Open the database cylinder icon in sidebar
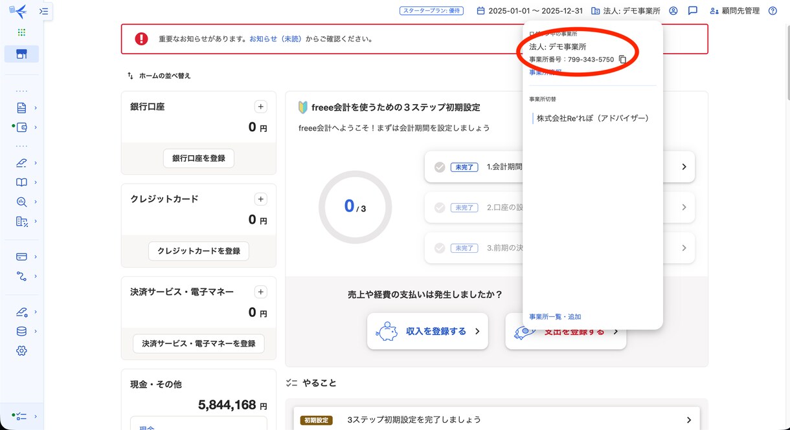Screen dimensions: 790x430 pyautogui.click(x=21, y=331)
